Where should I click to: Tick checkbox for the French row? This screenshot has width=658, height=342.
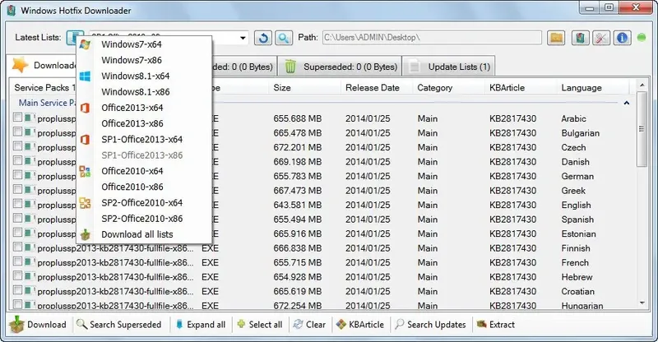[x=17, y=261]
